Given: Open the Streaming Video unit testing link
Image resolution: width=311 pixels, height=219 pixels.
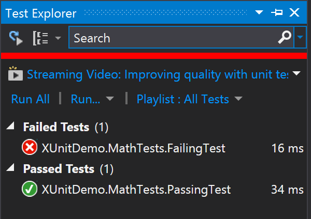Looking at the screenshot, I should pyautogui.click(x=158, y=75).
